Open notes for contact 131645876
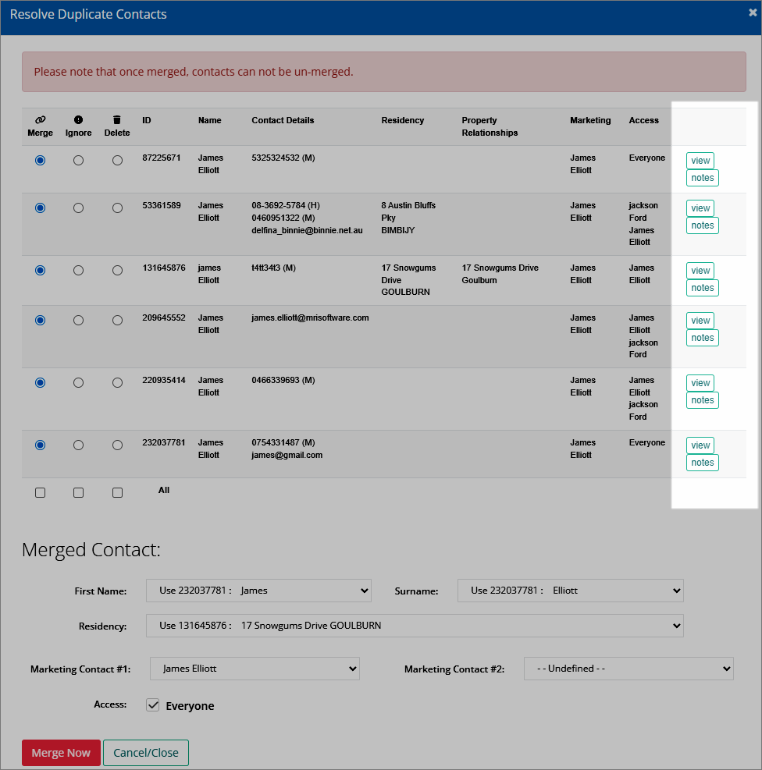762x770 pixels. [x=703, y=288]
